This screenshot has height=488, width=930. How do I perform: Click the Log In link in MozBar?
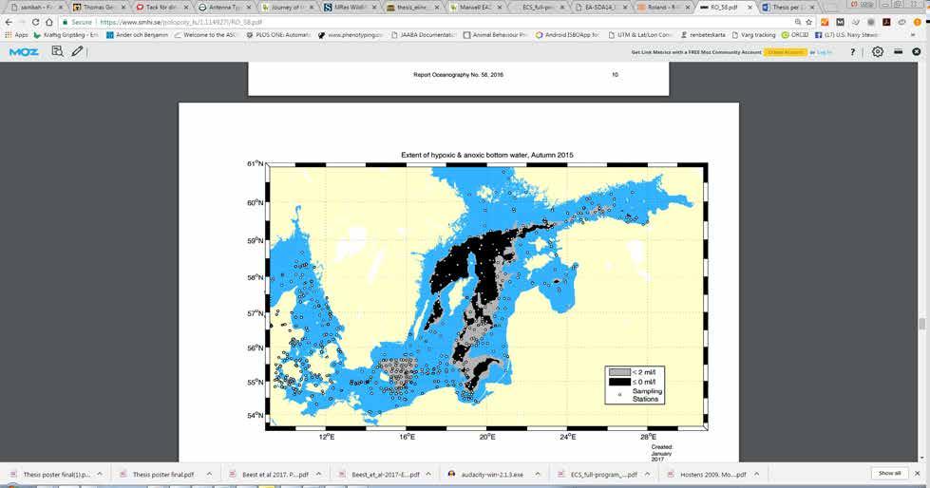pyautogui.click(x=825, y=52)
